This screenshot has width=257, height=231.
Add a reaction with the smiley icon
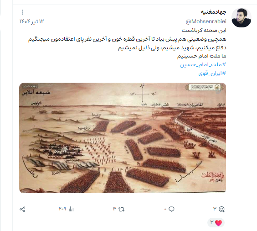click(221, 209)
